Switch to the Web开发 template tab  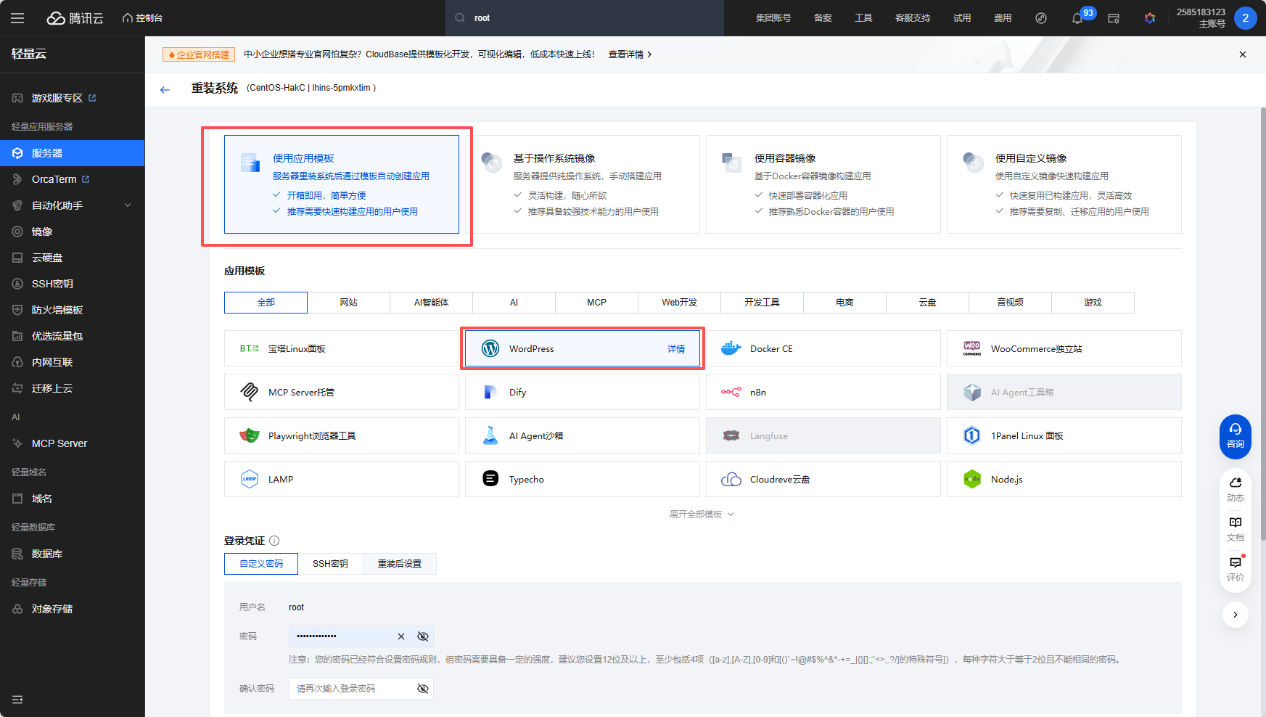point(680,303)
